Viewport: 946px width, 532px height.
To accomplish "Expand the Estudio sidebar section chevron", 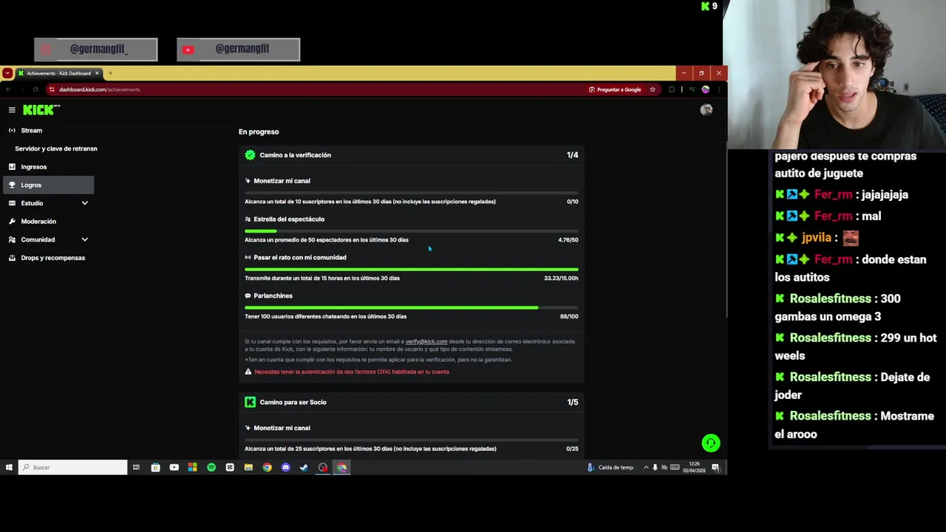I will pos(84,203).
